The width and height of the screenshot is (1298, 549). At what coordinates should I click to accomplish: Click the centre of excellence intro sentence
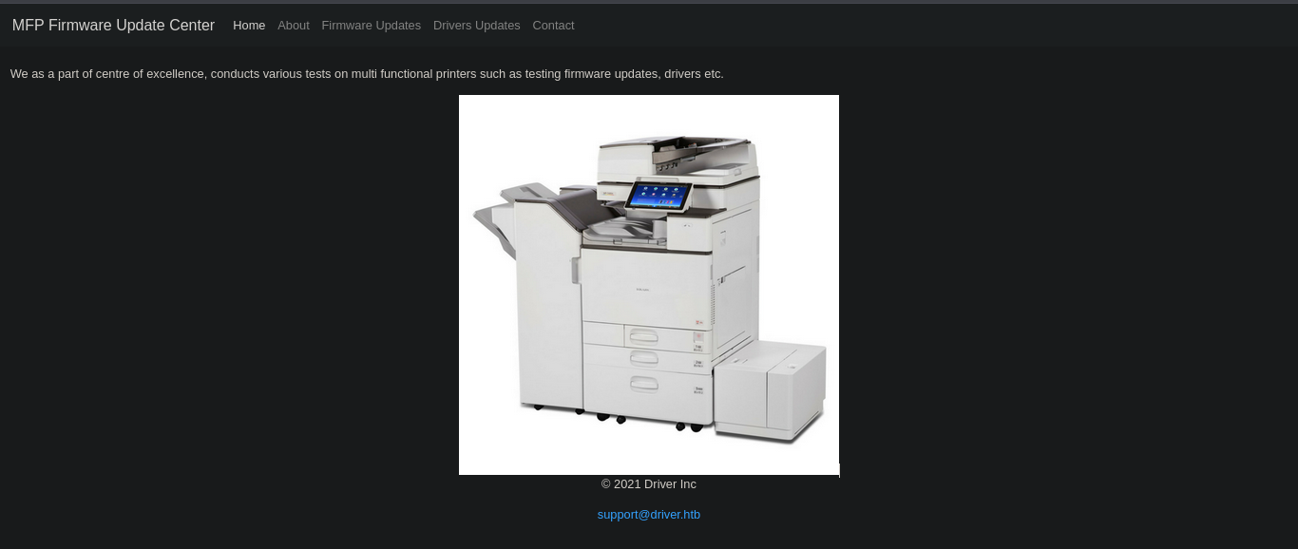point(367,74)
